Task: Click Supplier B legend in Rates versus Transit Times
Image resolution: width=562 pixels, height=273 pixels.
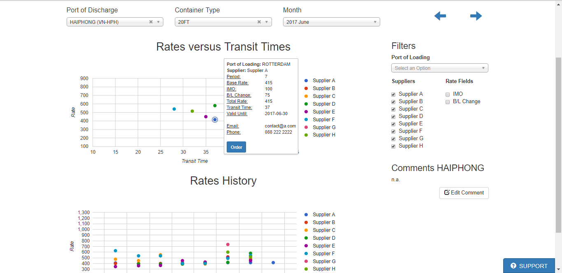Action: click(x=320, y=88)
